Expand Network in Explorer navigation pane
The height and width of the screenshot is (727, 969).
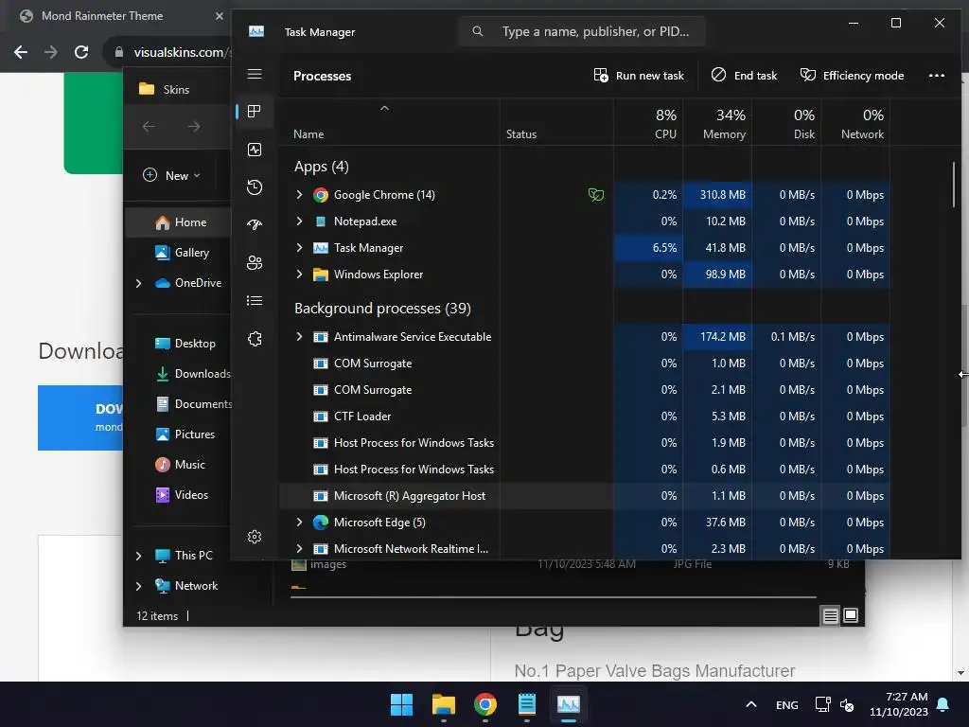click(x=139, y=586)
